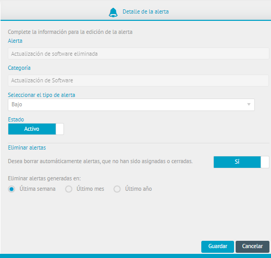Click the 'Categoría' field label
Viewport: 271px width, 258px height.
(19, 68)
